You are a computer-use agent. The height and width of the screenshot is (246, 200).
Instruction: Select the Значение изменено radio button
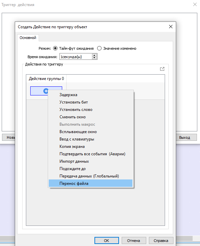point(99,48)
